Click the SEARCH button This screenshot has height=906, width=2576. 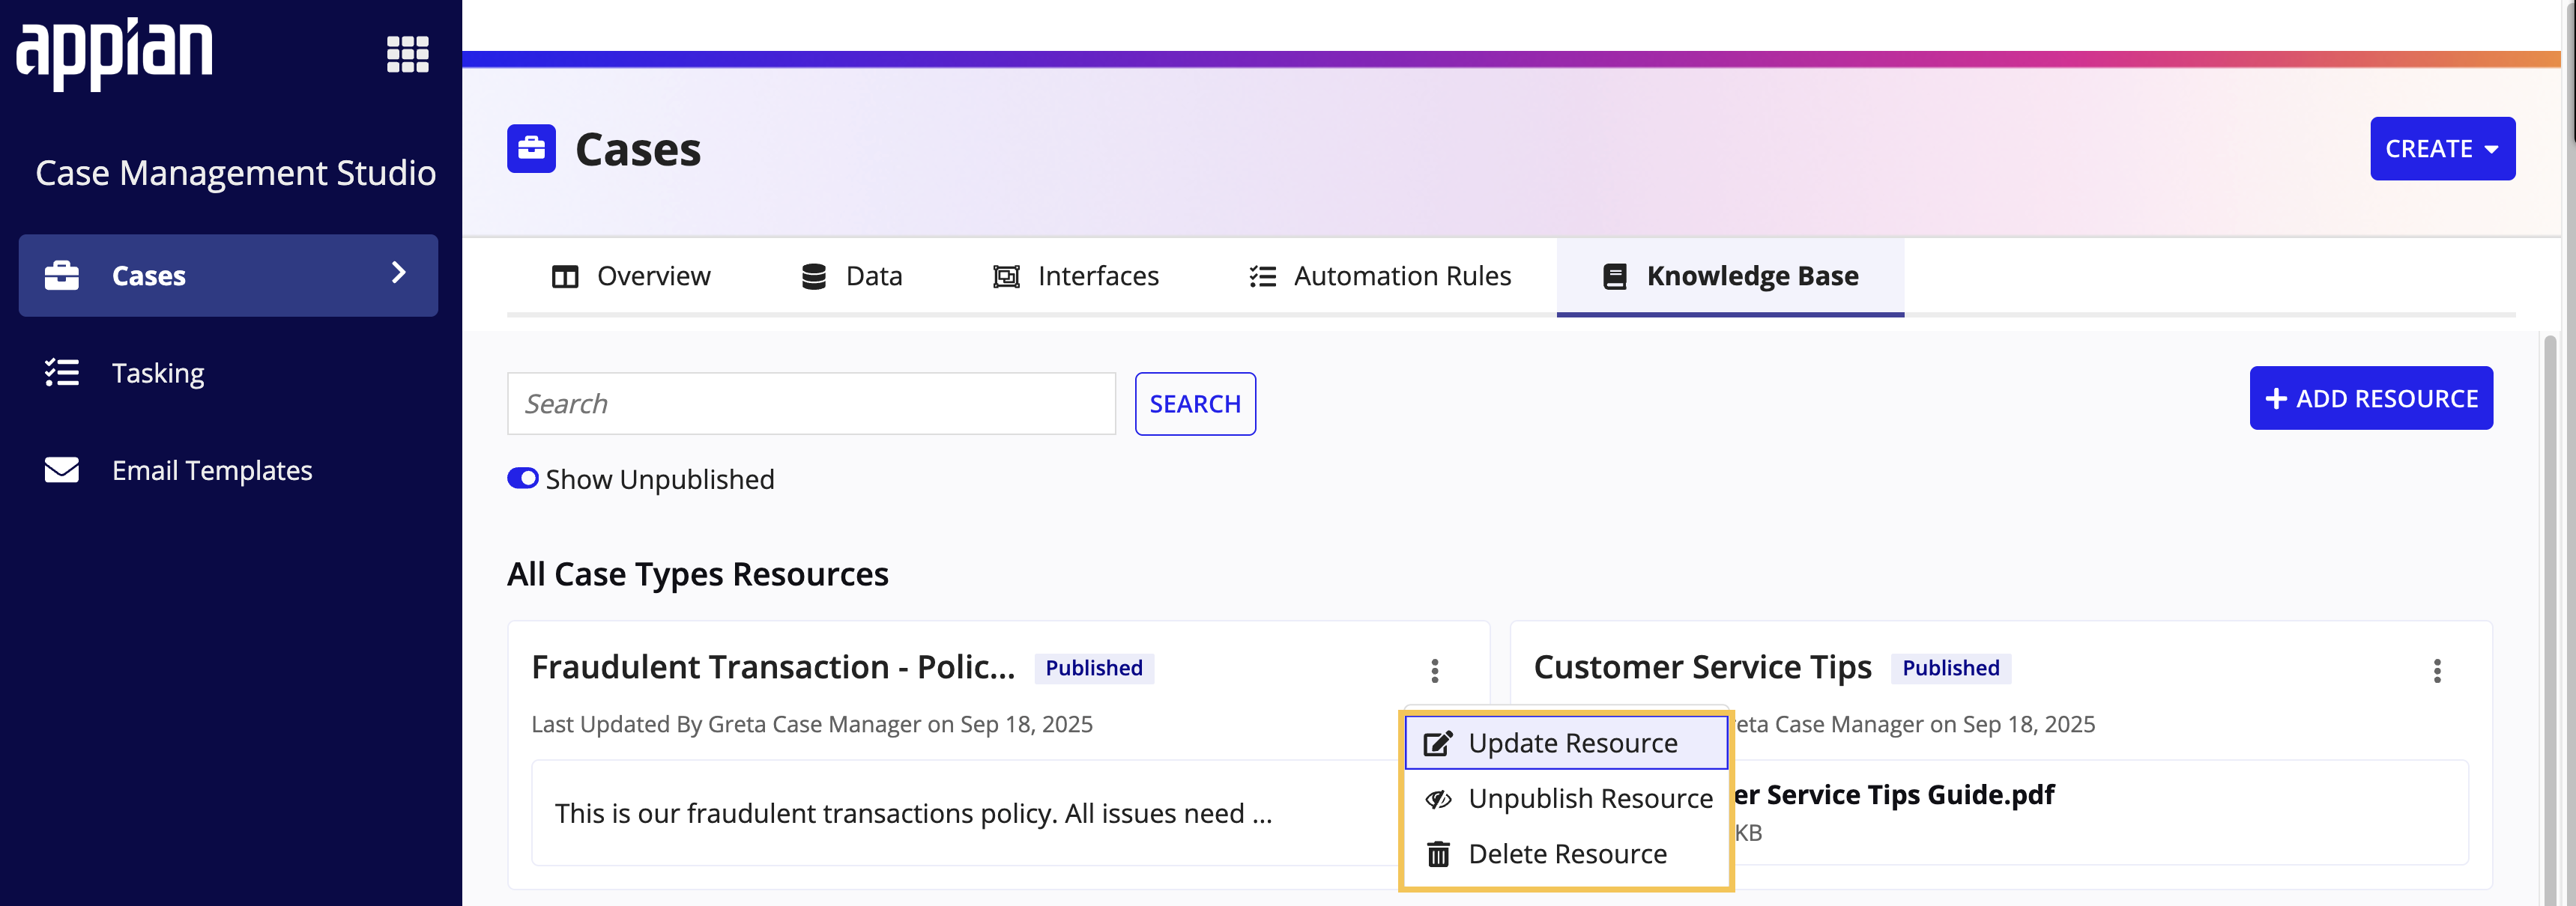(1195, 404)
